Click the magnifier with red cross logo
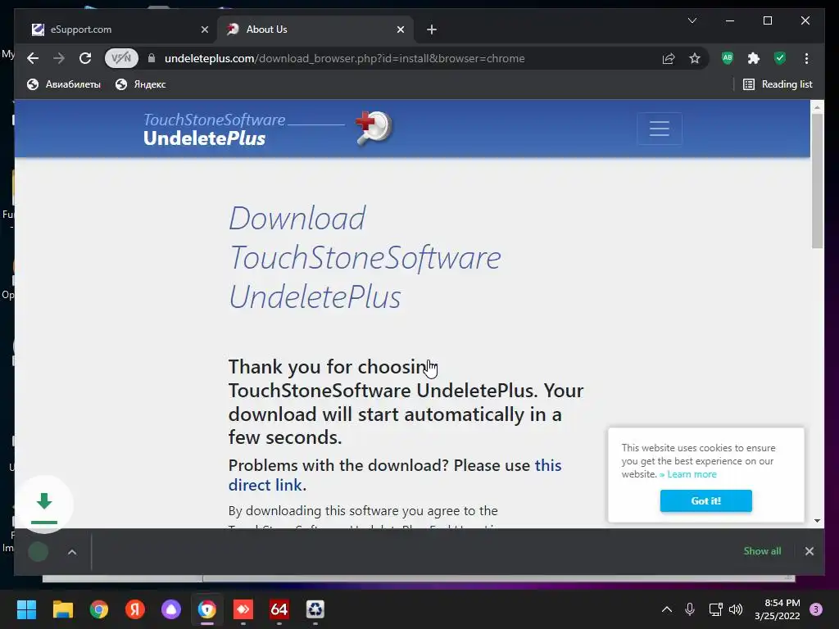Screen dimensions: 839x629 click(374, 127)
